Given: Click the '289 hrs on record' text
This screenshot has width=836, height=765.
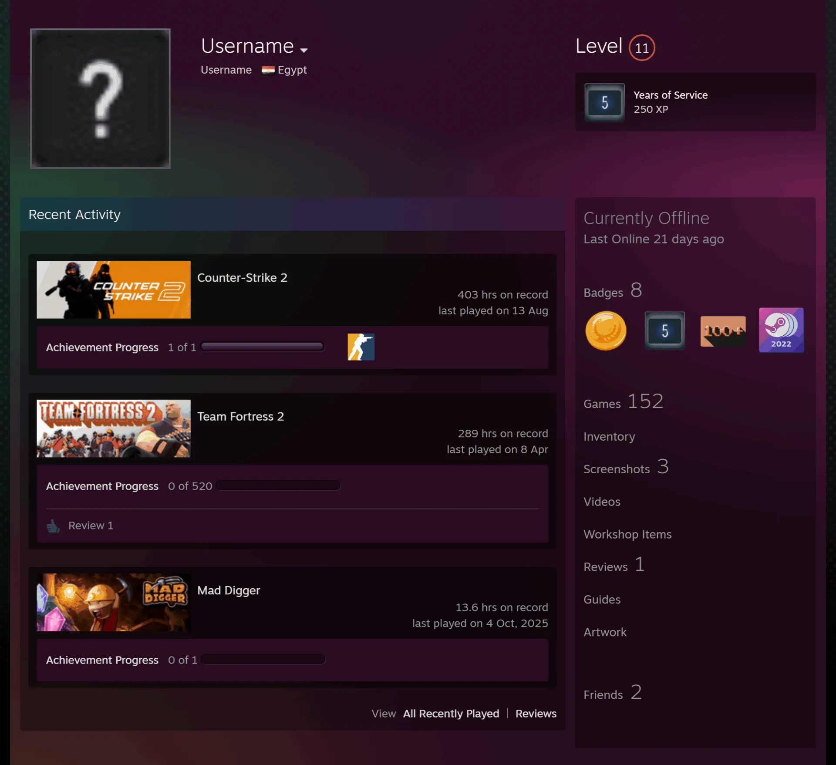Looking at the screenshot, I should coord(503,434).
